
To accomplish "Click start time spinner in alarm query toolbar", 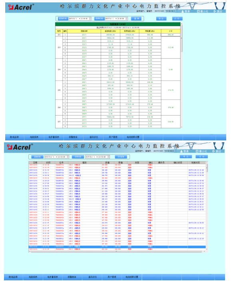I will click(x=68, y=157).
